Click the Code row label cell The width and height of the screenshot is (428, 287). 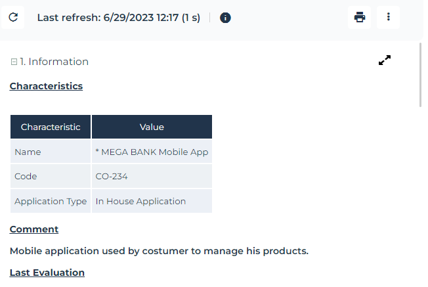coord(51,177)
